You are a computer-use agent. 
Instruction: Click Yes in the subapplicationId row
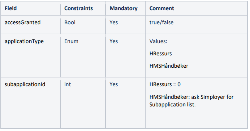(114, 84)
